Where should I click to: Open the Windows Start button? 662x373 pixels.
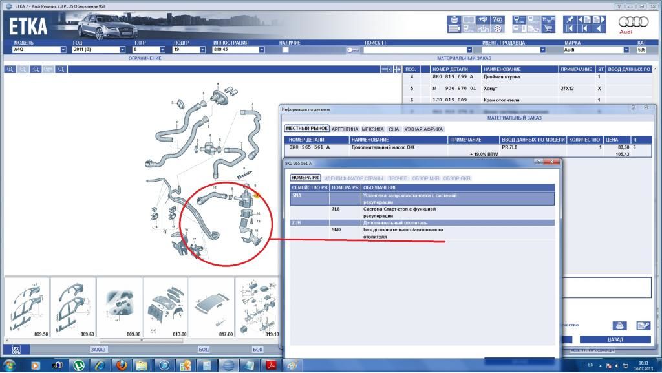[9, 365]
